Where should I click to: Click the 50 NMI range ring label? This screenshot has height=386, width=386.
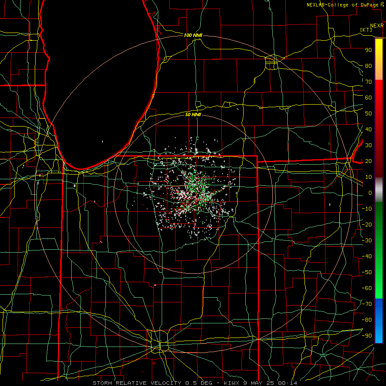(193, 115)
